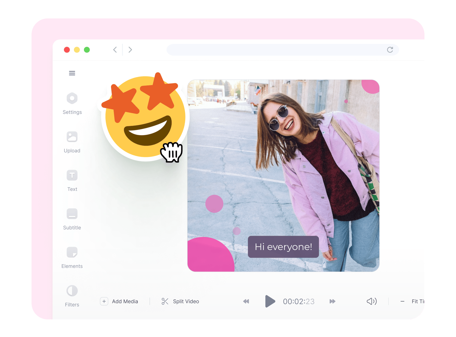
Task: Open the Filters panel in the sidebar
Action: point(72,296)
